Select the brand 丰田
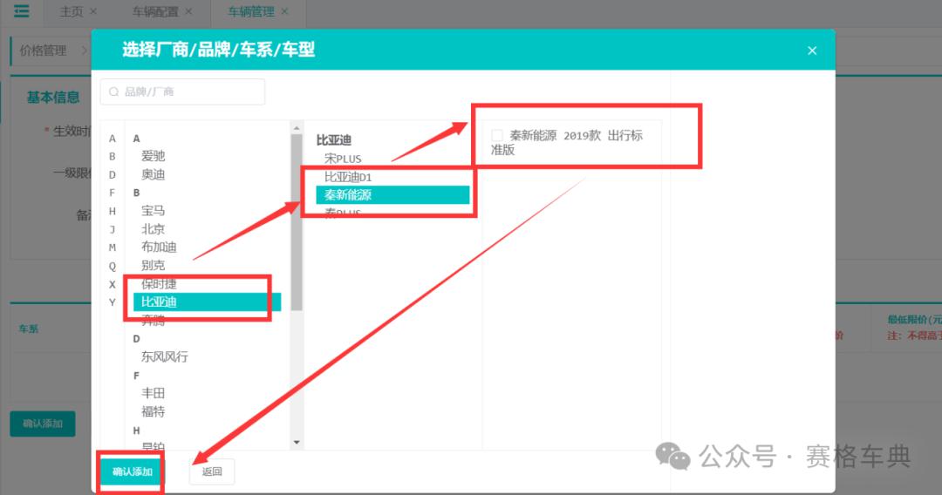Screen dimensions: 942x495 (154, 393)
